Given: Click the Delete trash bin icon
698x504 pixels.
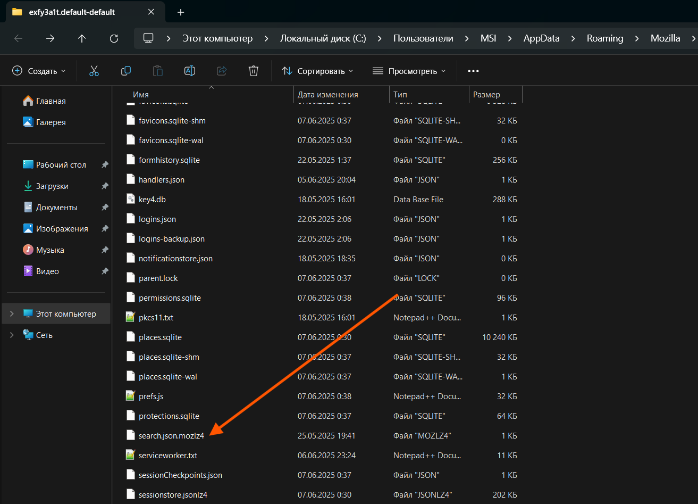Looking at the screenshot, I should (x=254, y=71).
